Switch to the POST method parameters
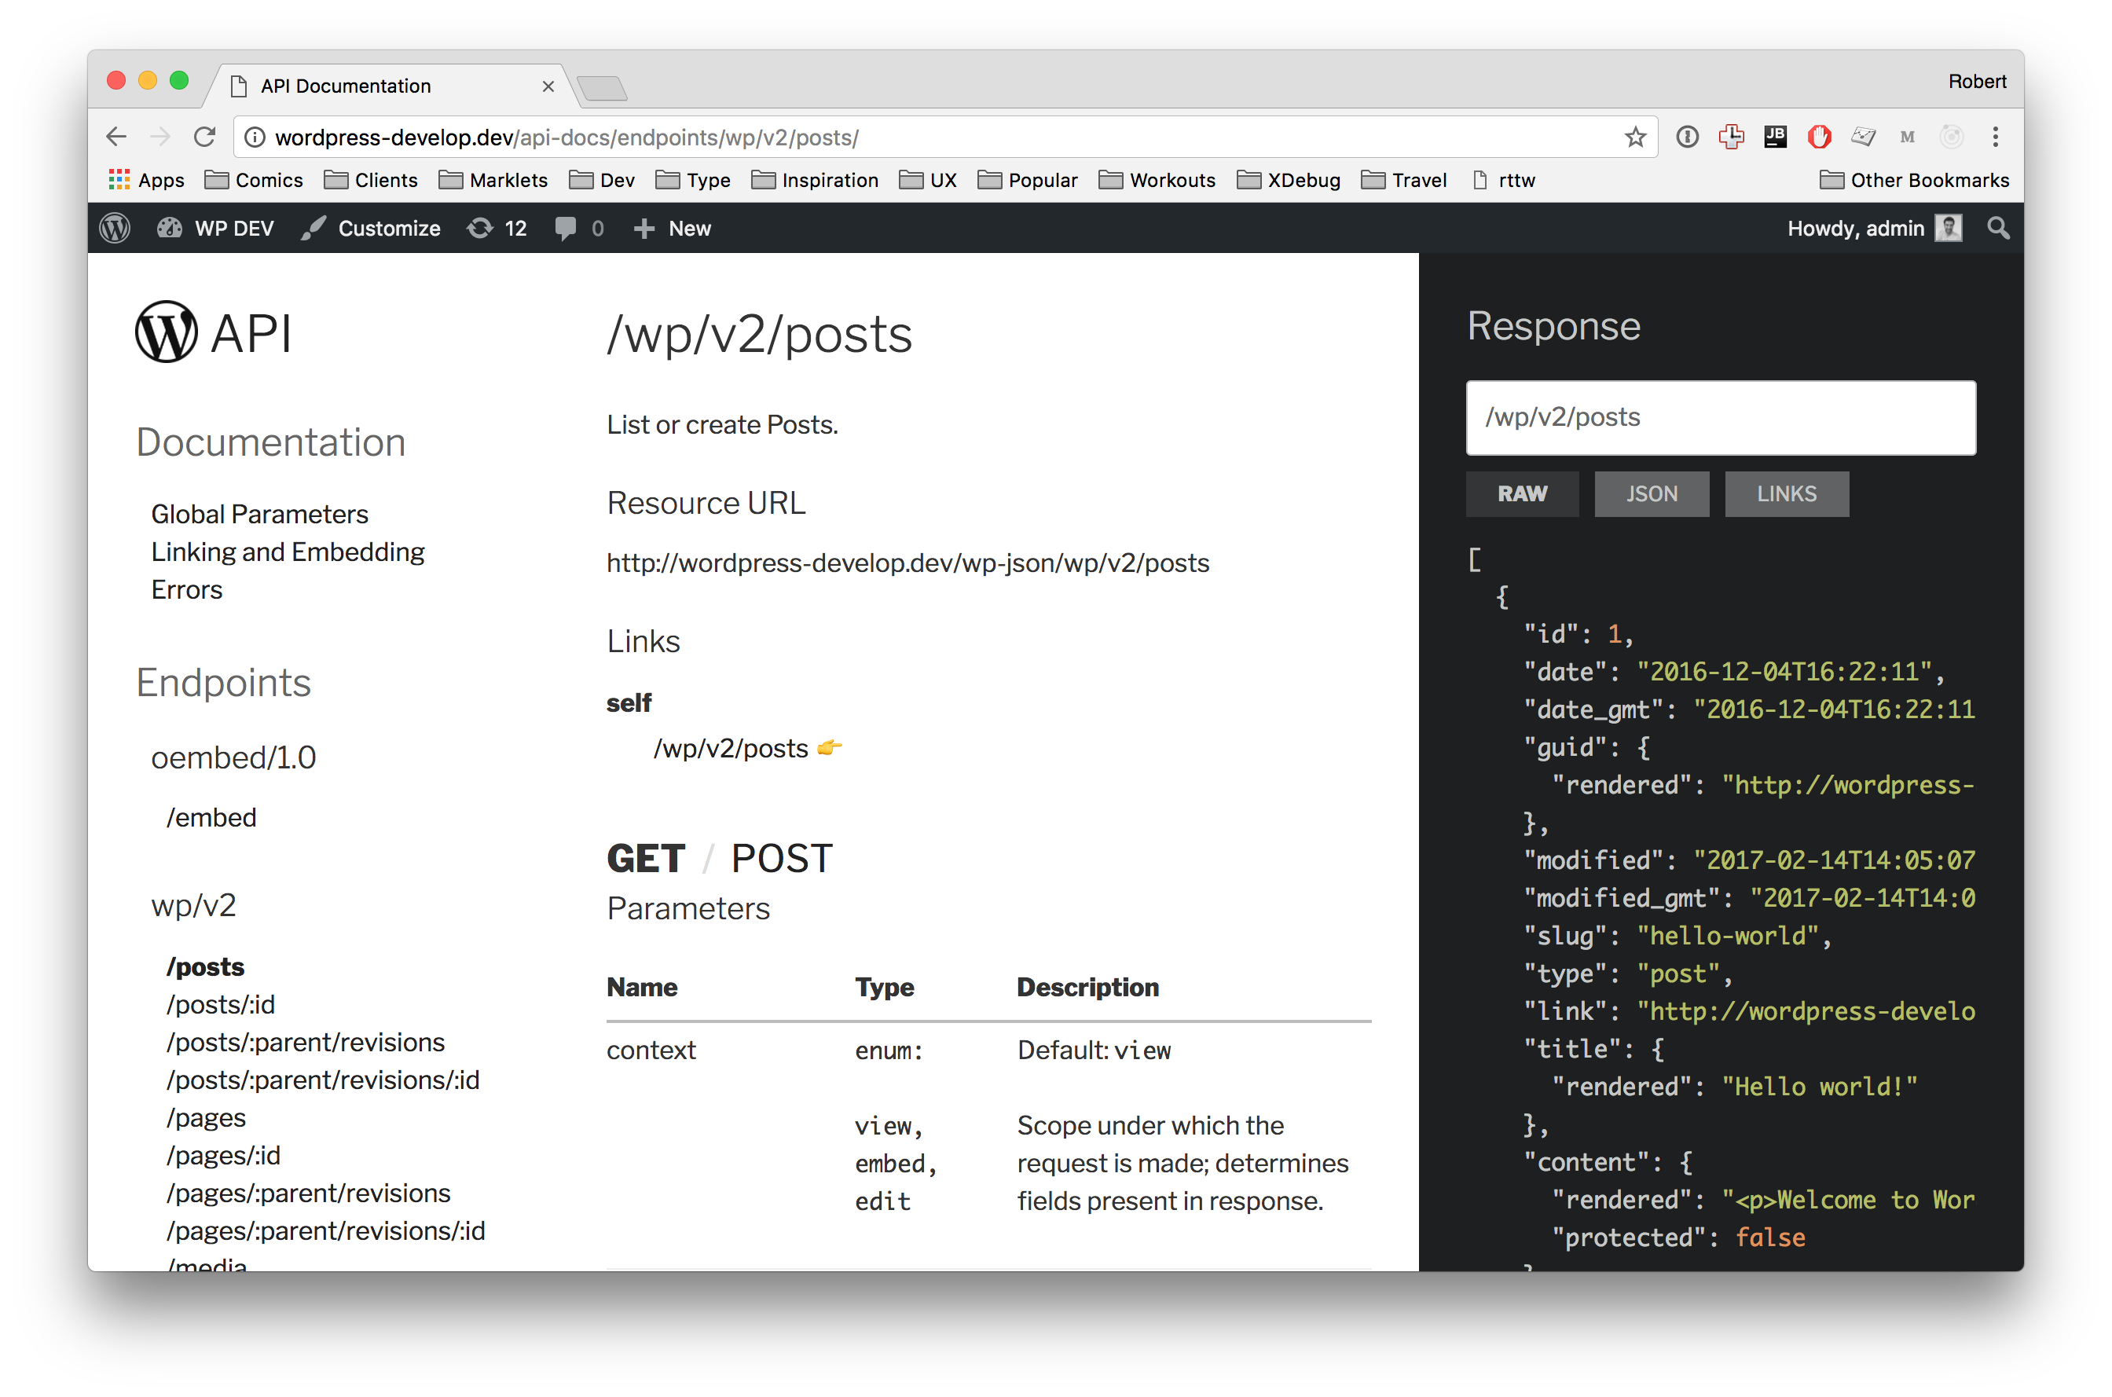The width and height of the screenshot is (2112, 1397). point(781,859)
